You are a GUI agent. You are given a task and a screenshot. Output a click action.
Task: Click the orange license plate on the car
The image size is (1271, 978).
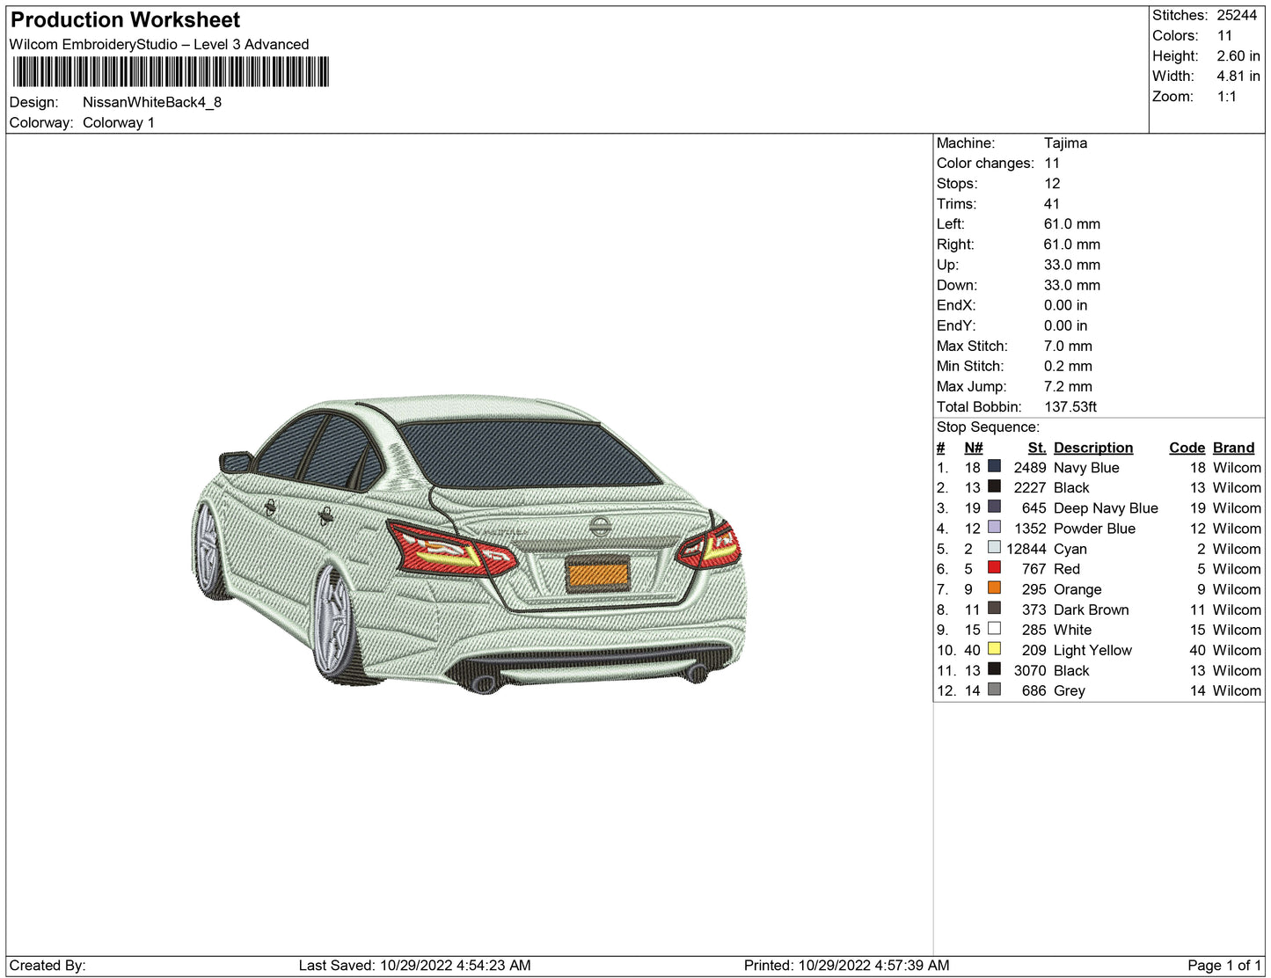pos(597,574)
